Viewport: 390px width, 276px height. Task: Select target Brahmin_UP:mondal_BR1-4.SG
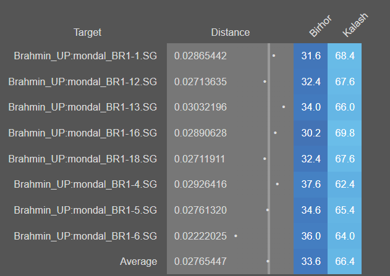point(85,185)
